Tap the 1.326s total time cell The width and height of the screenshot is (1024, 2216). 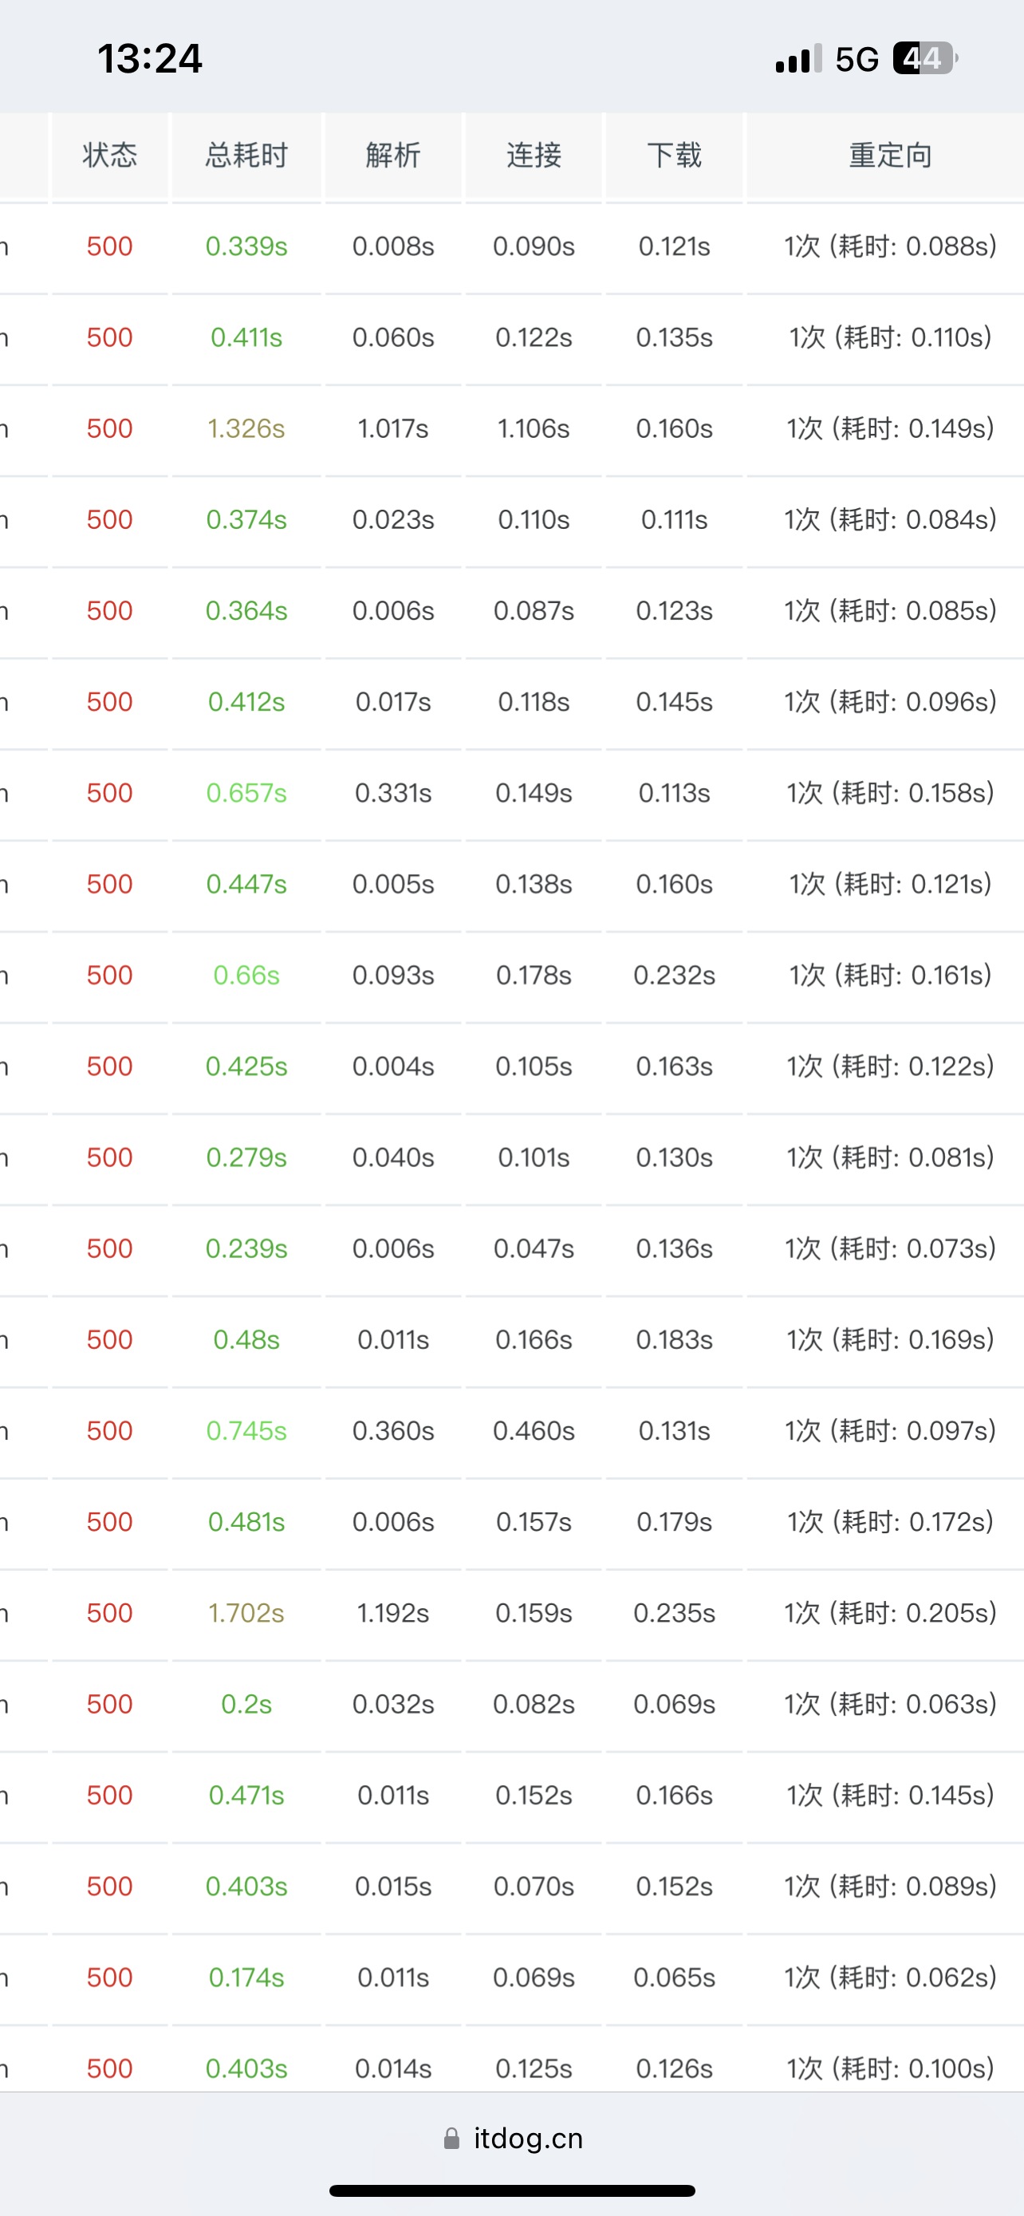coord(246,428)
